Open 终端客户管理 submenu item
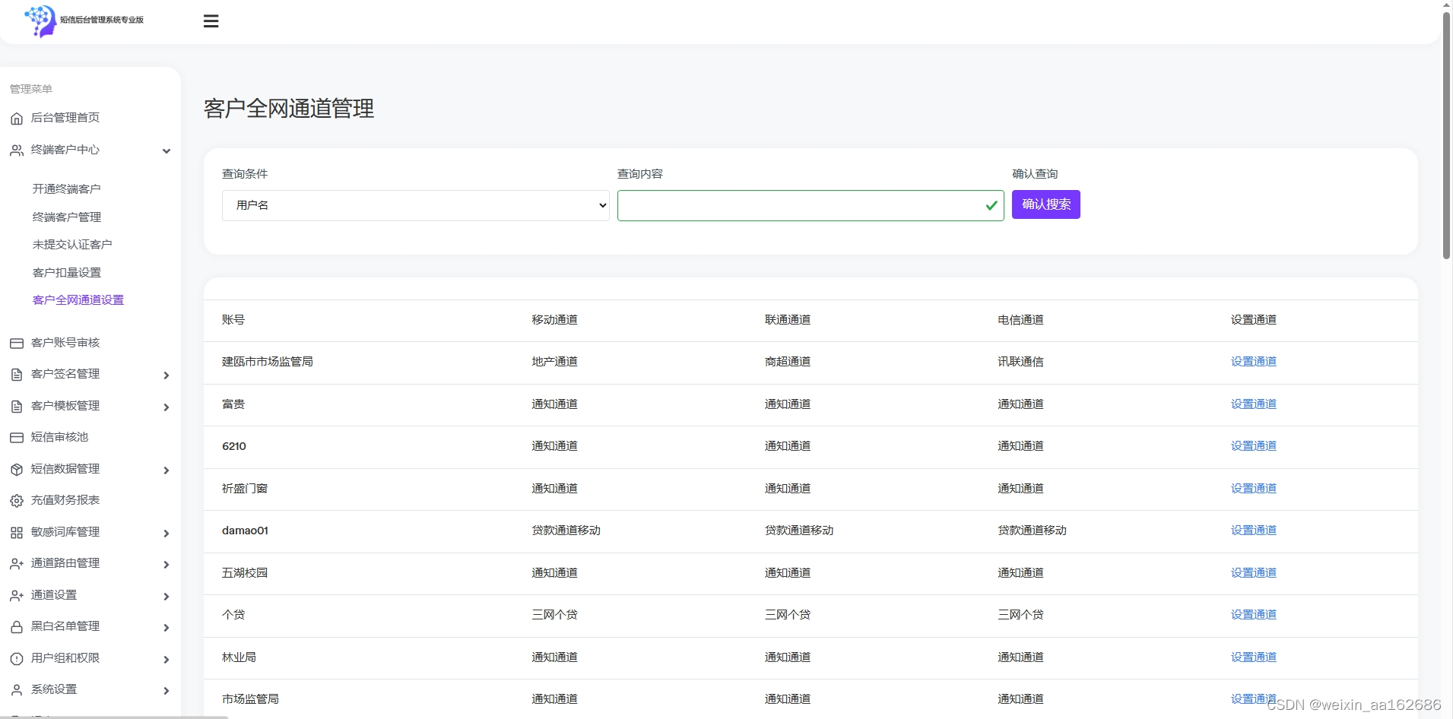The height and width of the screenshot is (719, 1453). point(66,217)
